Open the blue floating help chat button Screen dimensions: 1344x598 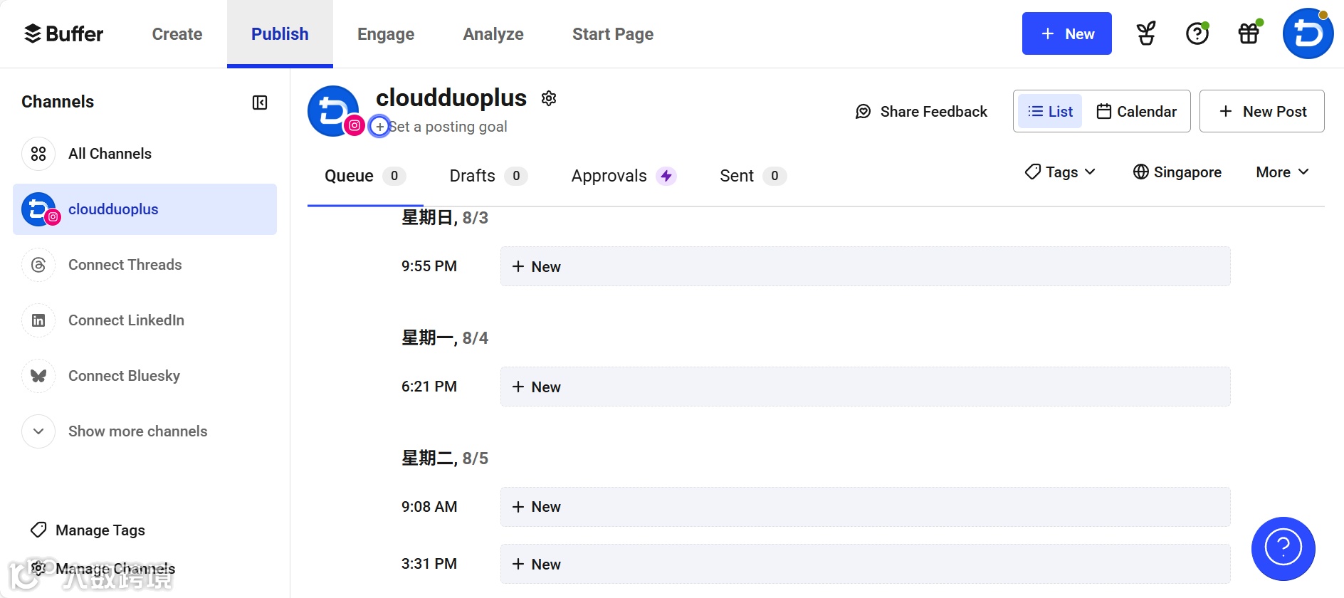click(1283, 549)
